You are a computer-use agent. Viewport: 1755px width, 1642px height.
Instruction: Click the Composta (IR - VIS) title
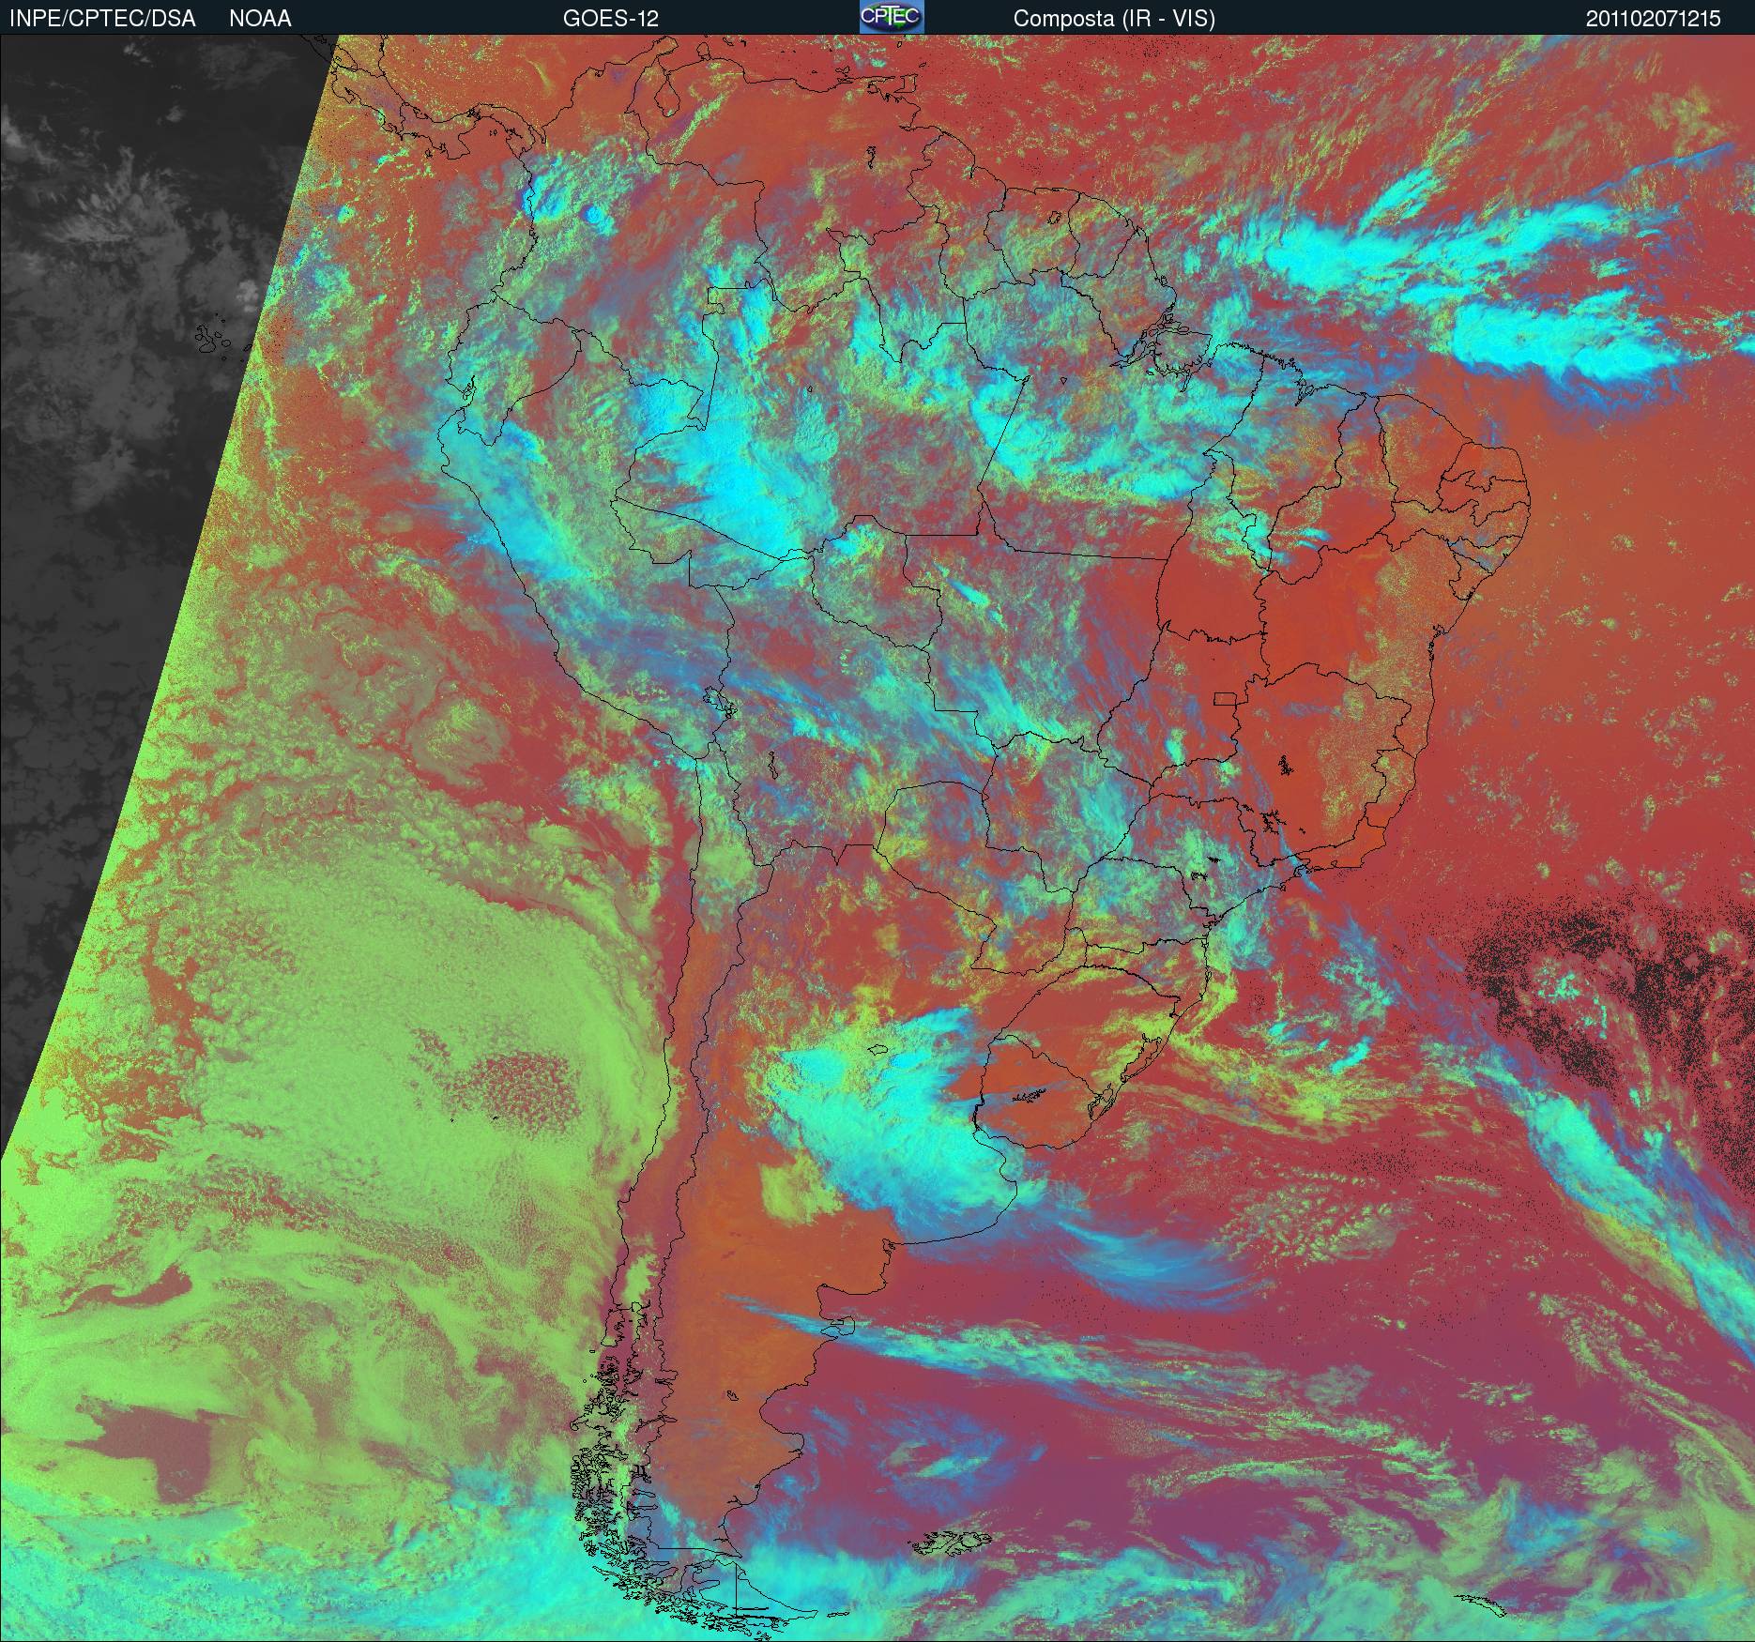[x=1114, y=19]
